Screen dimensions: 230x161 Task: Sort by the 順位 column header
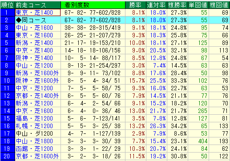coord(8,5)
